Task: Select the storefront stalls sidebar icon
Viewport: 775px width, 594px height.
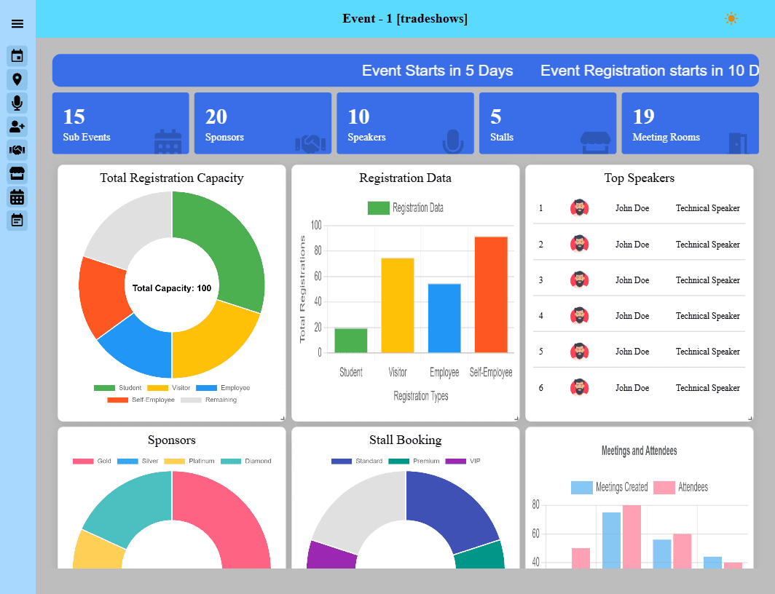Action: click(x=17, y=173)
